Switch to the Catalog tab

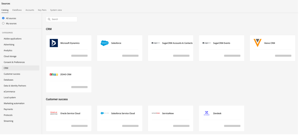coord(5,10)
